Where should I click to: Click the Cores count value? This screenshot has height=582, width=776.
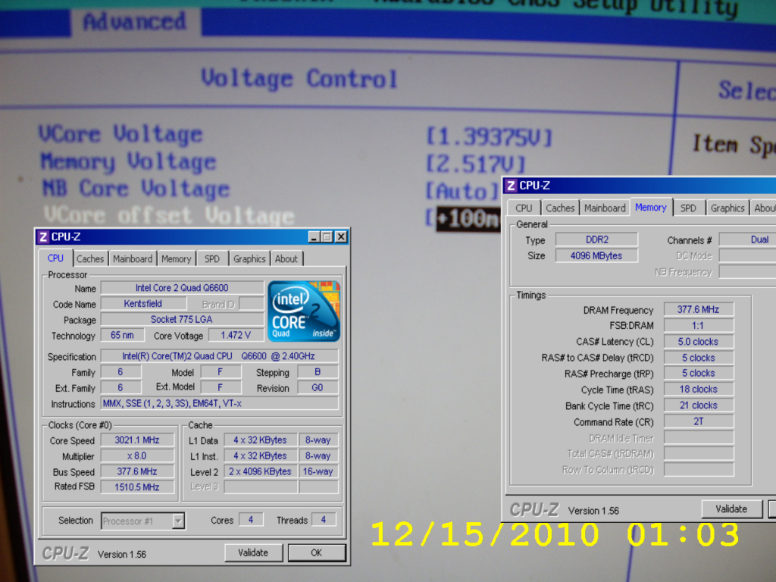[x=251, y=520]
